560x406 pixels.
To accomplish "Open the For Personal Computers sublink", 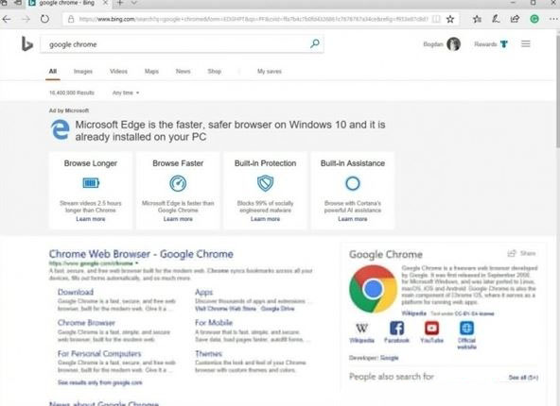I will (x=99, y=354).
